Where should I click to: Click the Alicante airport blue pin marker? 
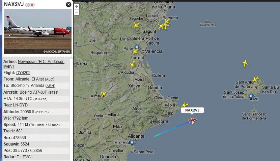132,143
